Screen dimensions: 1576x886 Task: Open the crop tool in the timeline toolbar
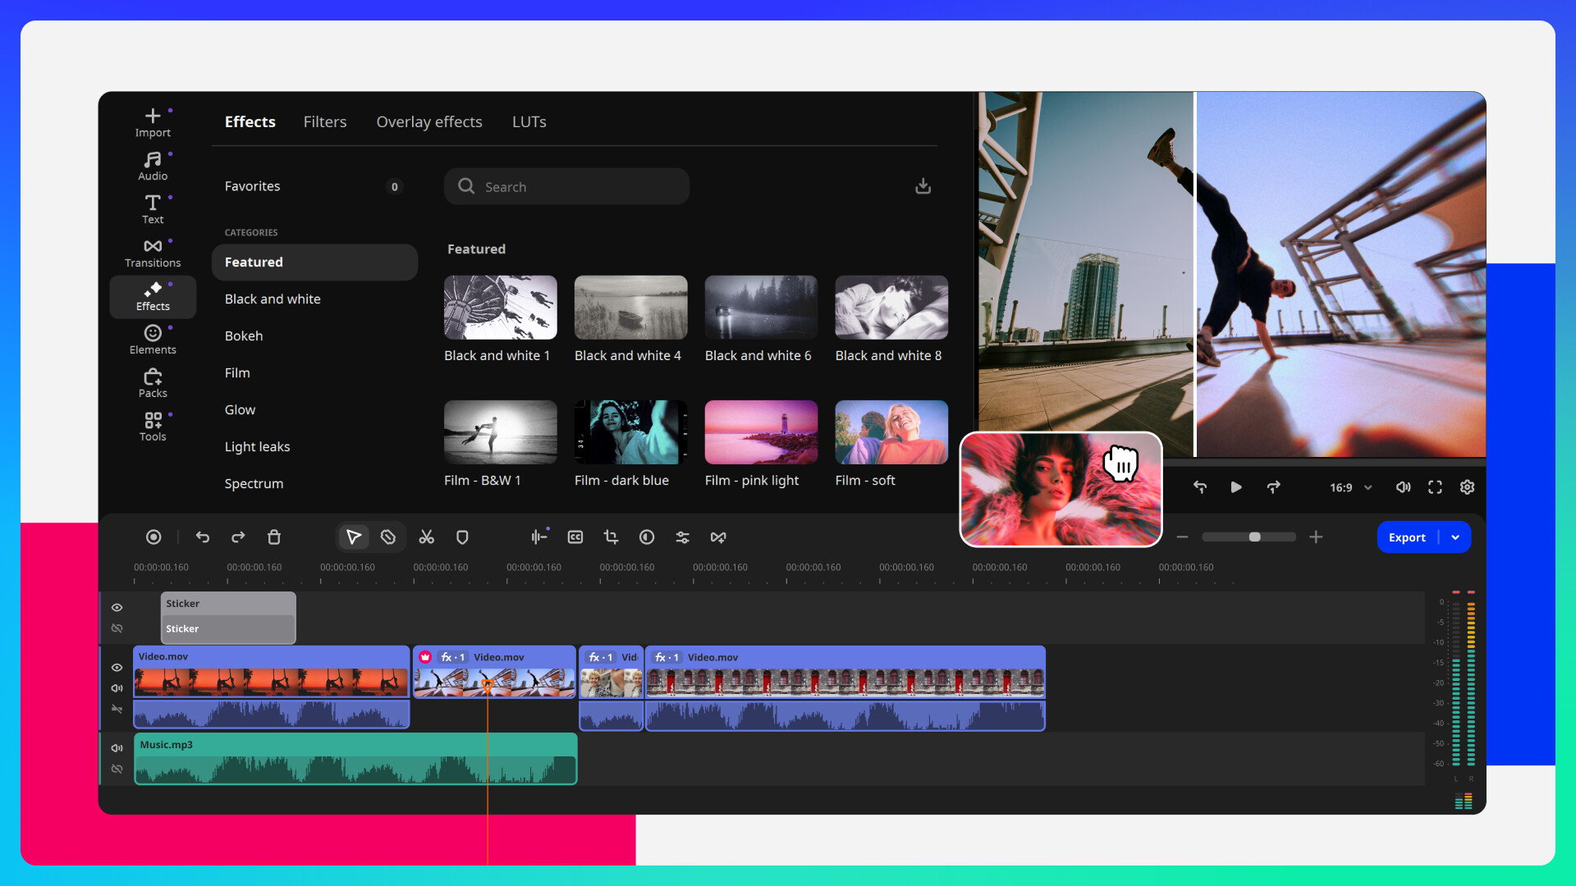[x=611, y=537]
